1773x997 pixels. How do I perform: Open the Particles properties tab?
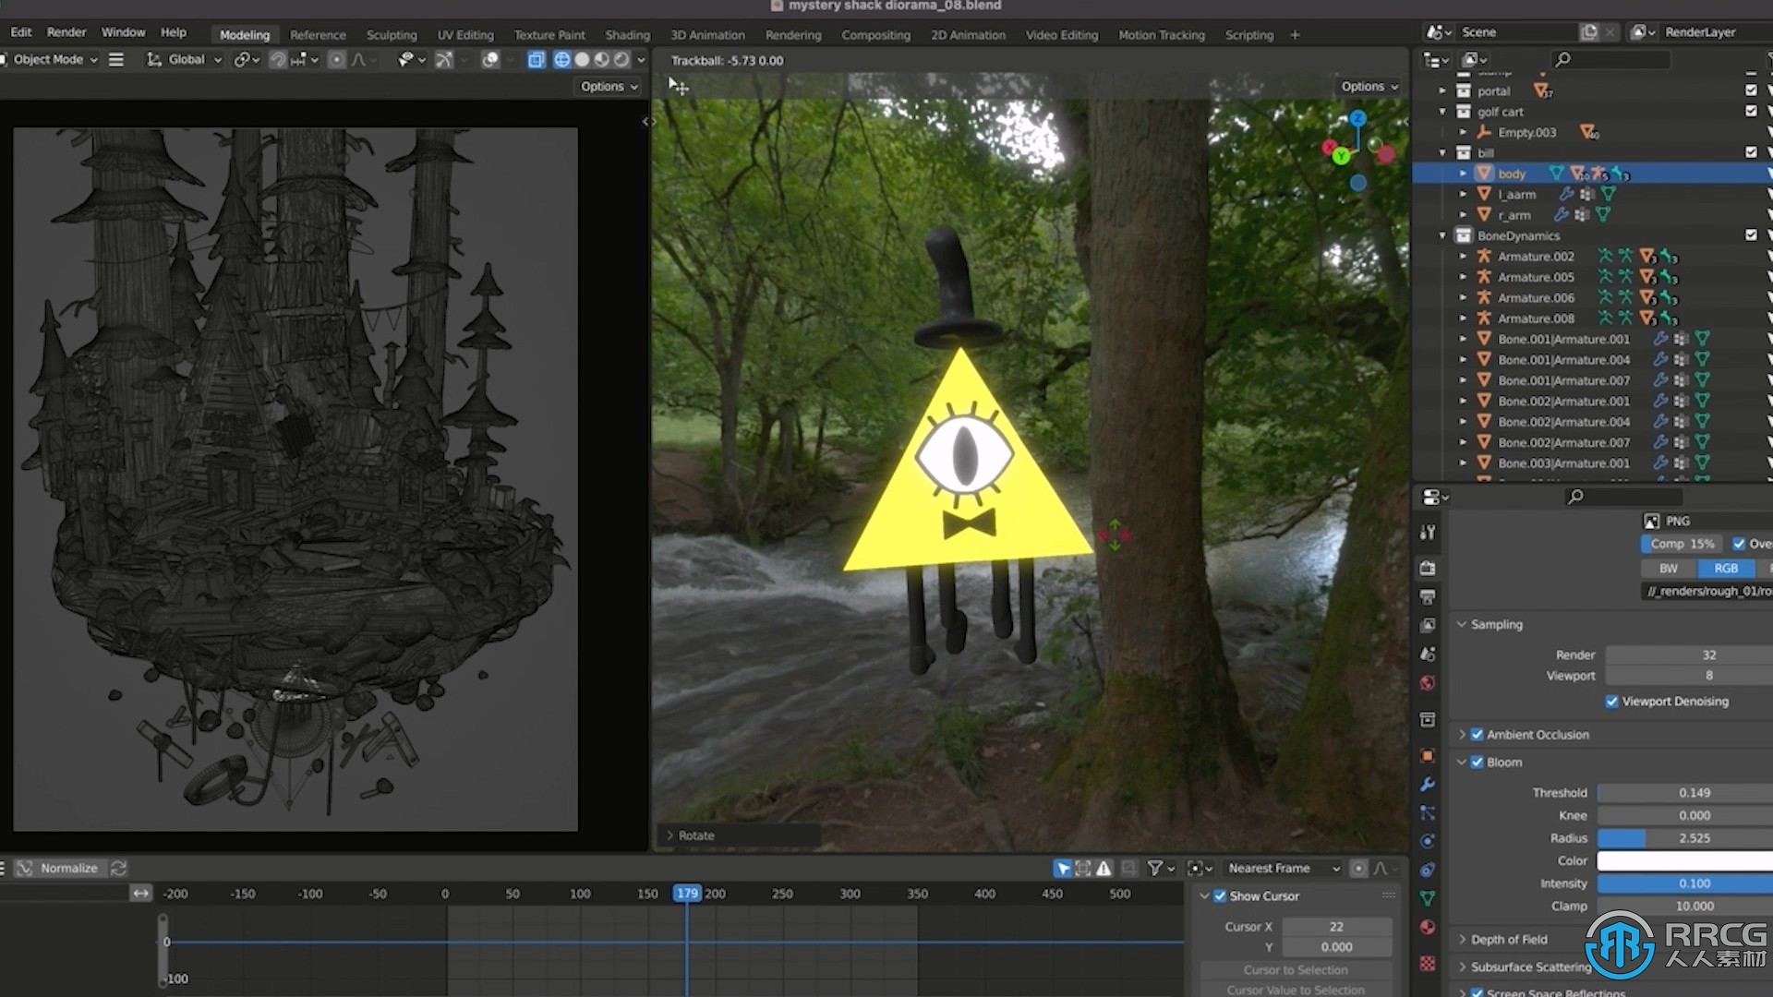point(1428,812)
